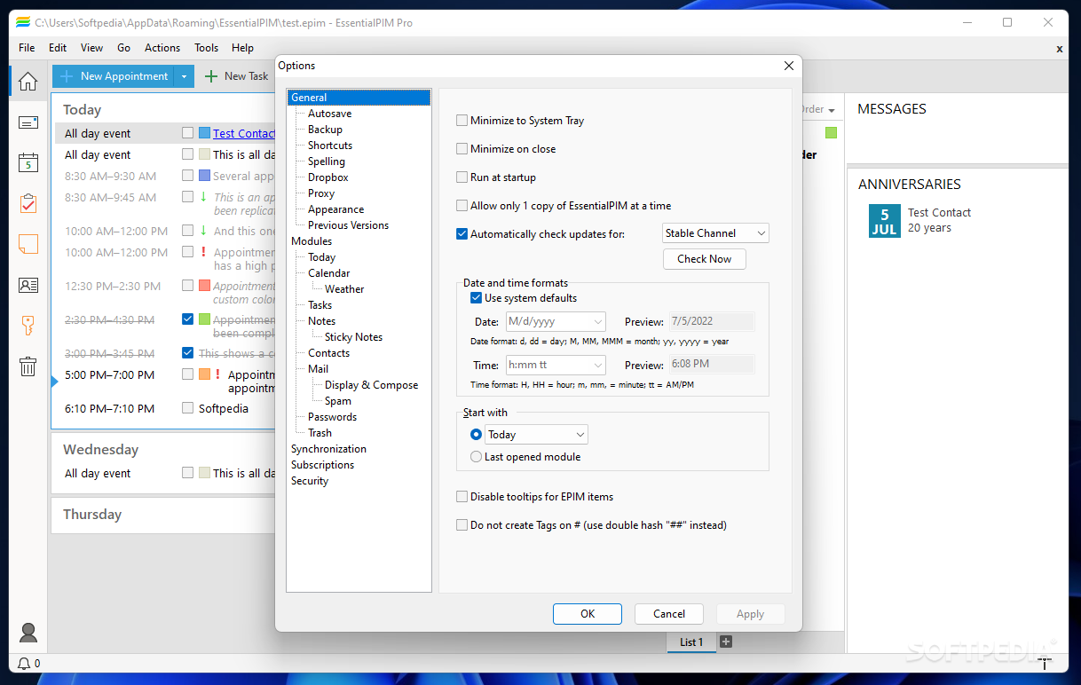Open the Notes module in sidebar
The height and width of the screenshot is (685, 1081).
(x=28, y=244)
